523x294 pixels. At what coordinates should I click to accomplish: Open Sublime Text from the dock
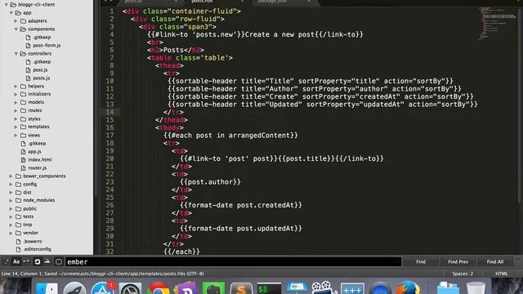click(241, 288)
